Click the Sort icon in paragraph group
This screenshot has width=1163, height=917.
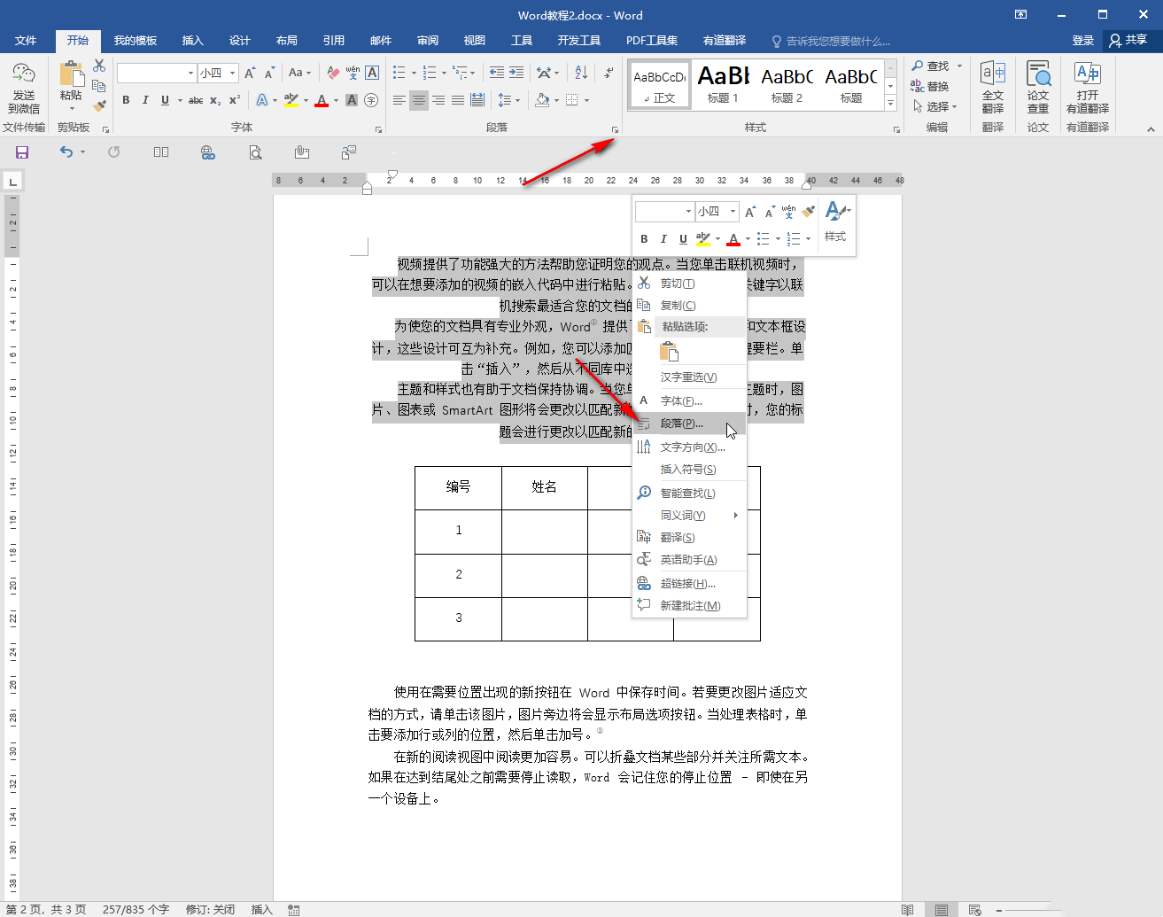[x=580, y=73]
